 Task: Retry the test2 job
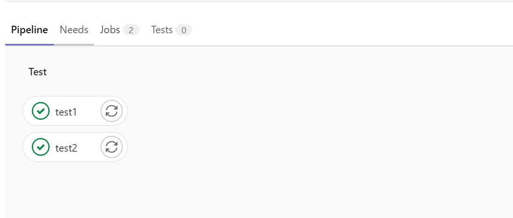[111, 147]
